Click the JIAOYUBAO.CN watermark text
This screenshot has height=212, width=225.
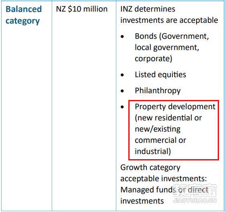click(x=195, y=200)
